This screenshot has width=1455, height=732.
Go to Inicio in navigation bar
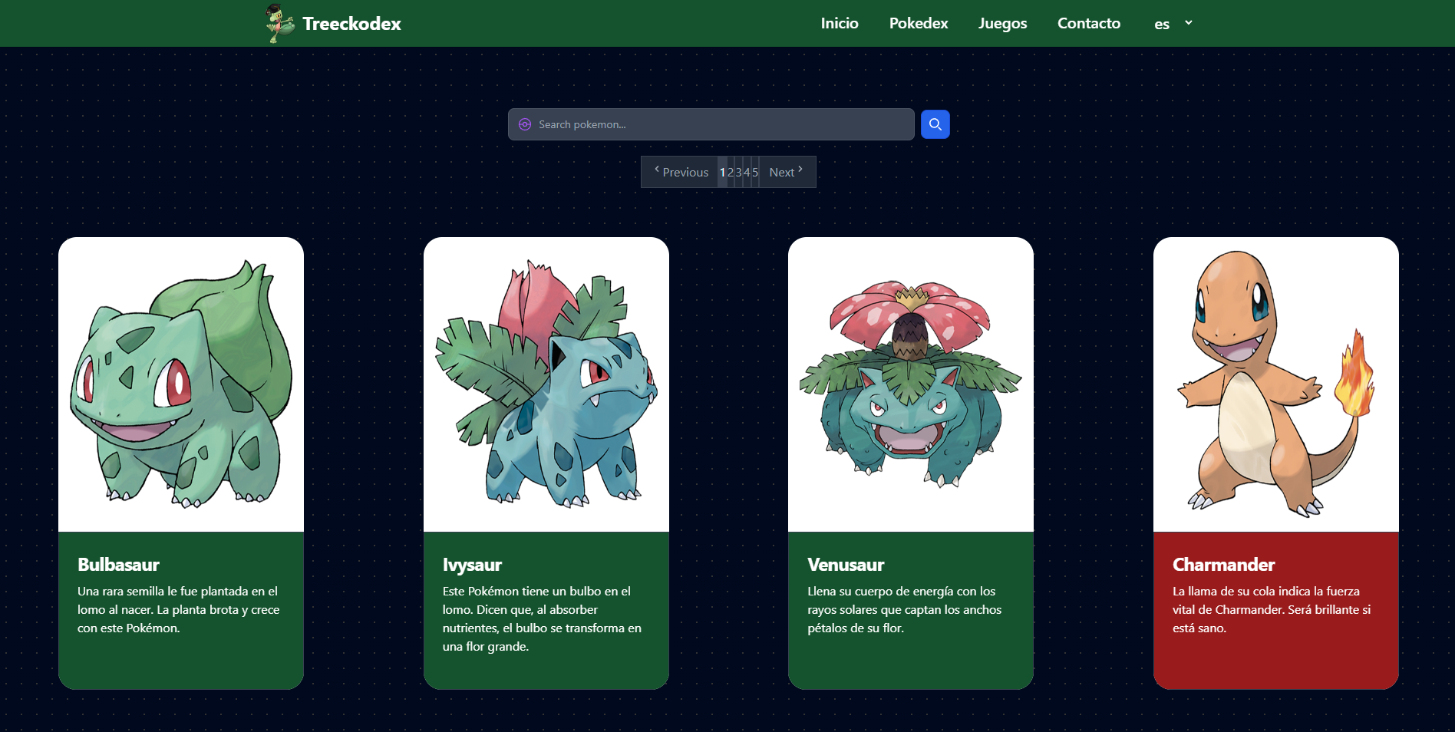point(840,23)
